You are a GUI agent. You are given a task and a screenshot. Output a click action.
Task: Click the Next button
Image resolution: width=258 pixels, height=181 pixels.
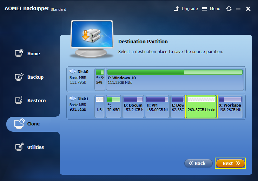(230, 163)
